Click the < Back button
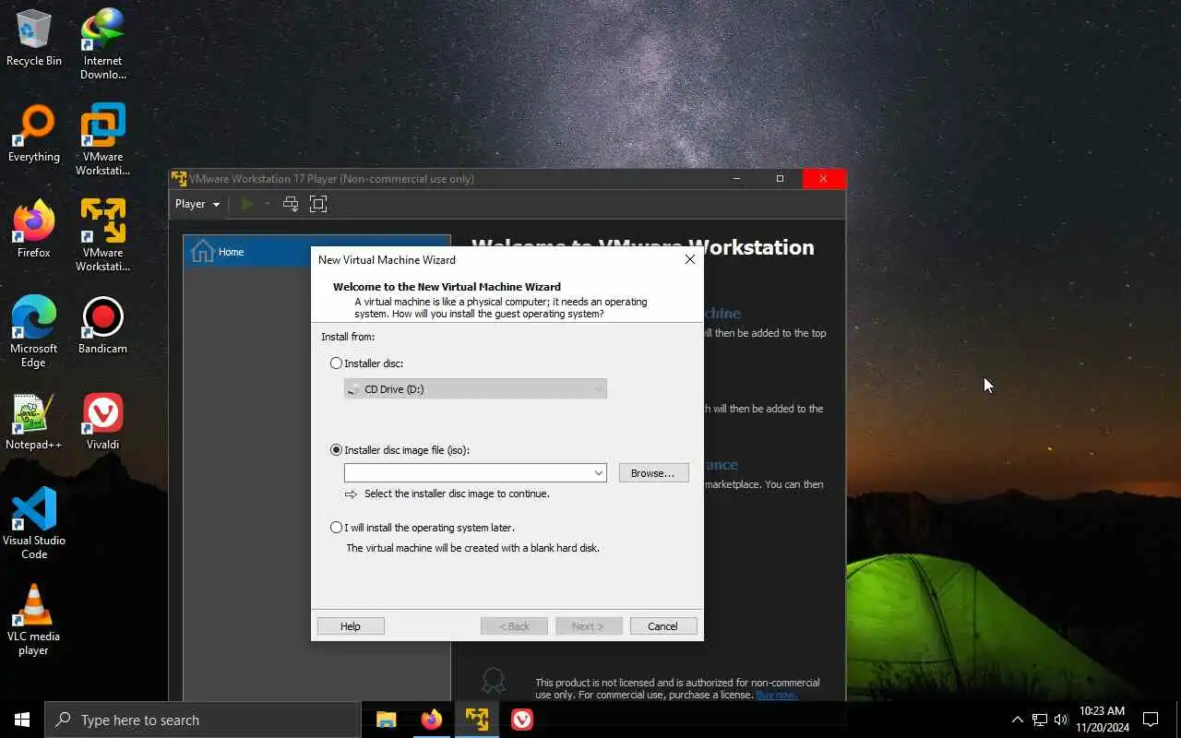The width and height of the screenshot is (1181, 738). coord(514,626)
